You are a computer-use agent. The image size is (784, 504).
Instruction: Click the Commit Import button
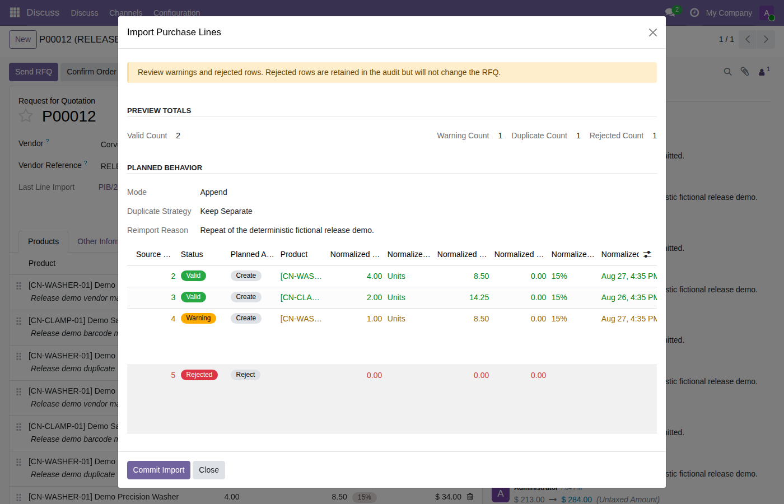158,470
